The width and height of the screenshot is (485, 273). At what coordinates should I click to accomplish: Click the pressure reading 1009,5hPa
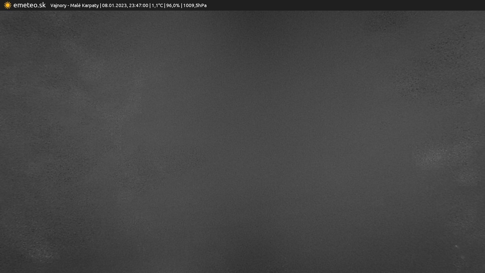tap(195, 5)
